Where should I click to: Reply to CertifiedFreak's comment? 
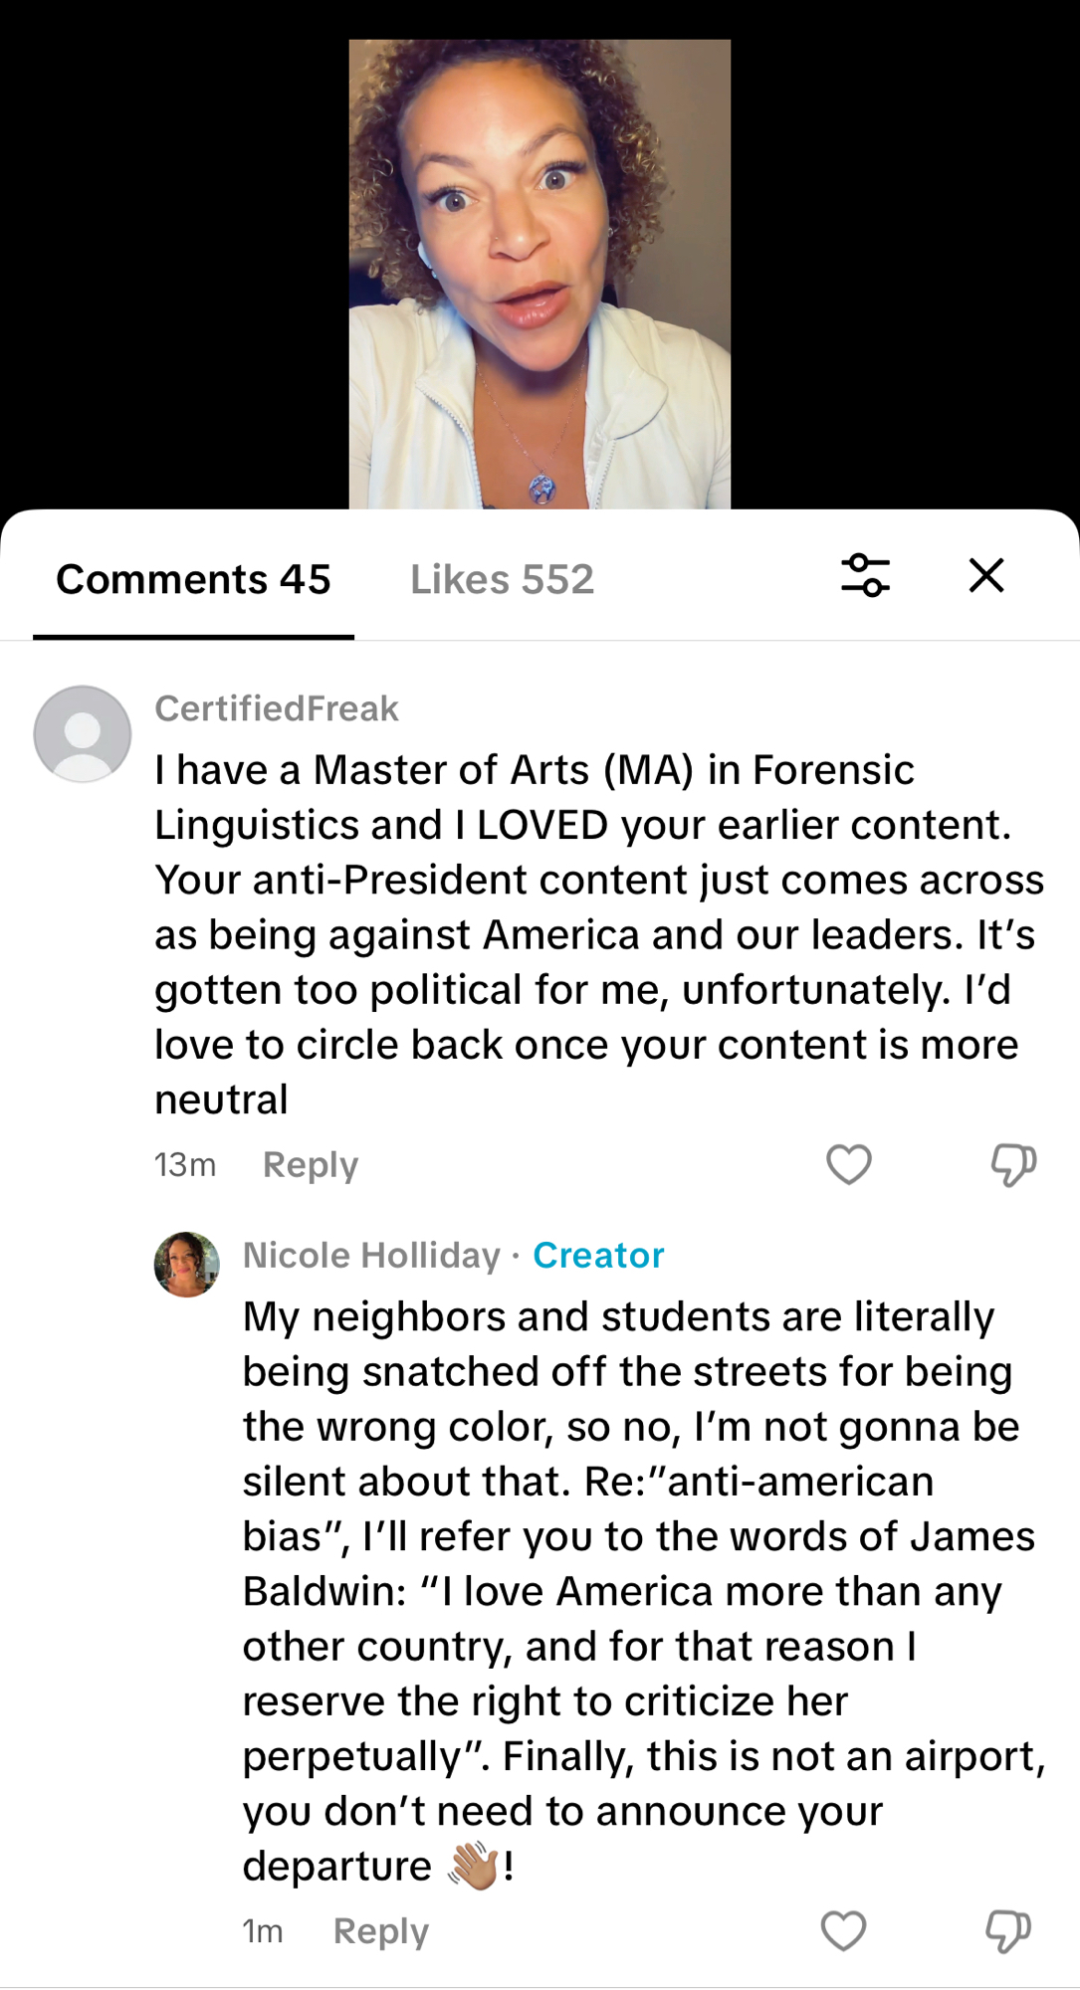point(311,1165)
